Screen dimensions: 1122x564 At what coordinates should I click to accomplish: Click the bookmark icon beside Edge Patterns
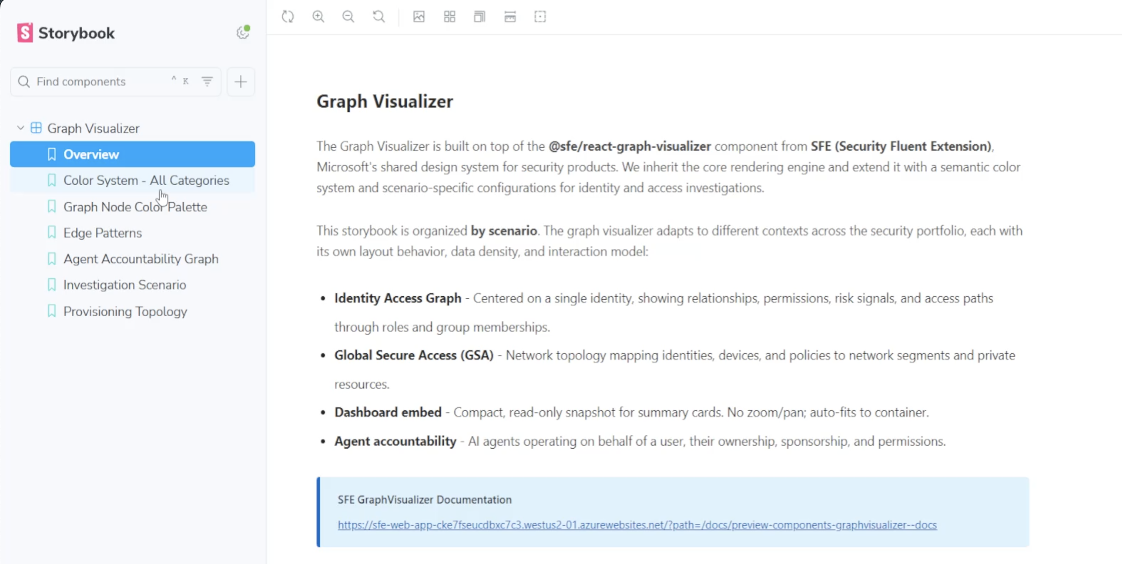pos(52,232)
